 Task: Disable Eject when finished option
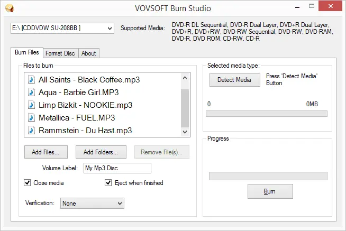(109, 183)
